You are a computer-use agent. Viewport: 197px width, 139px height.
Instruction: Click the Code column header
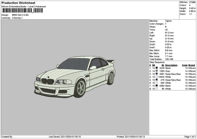185,65
